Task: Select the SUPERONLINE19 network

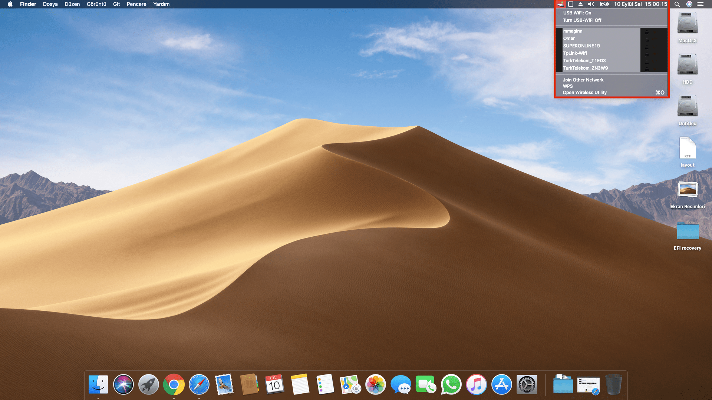Action: click(x=581, y=46)
